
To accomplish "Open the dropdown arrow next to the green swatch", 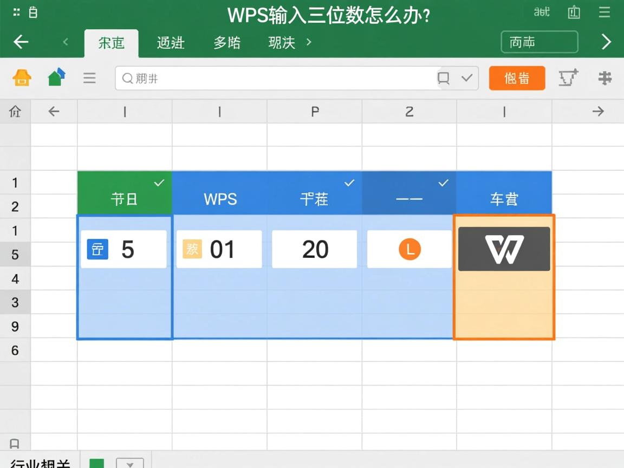I will click(129, 464).
